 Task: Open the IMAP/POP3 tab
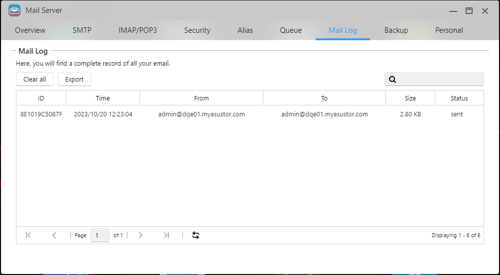(138, 30)
